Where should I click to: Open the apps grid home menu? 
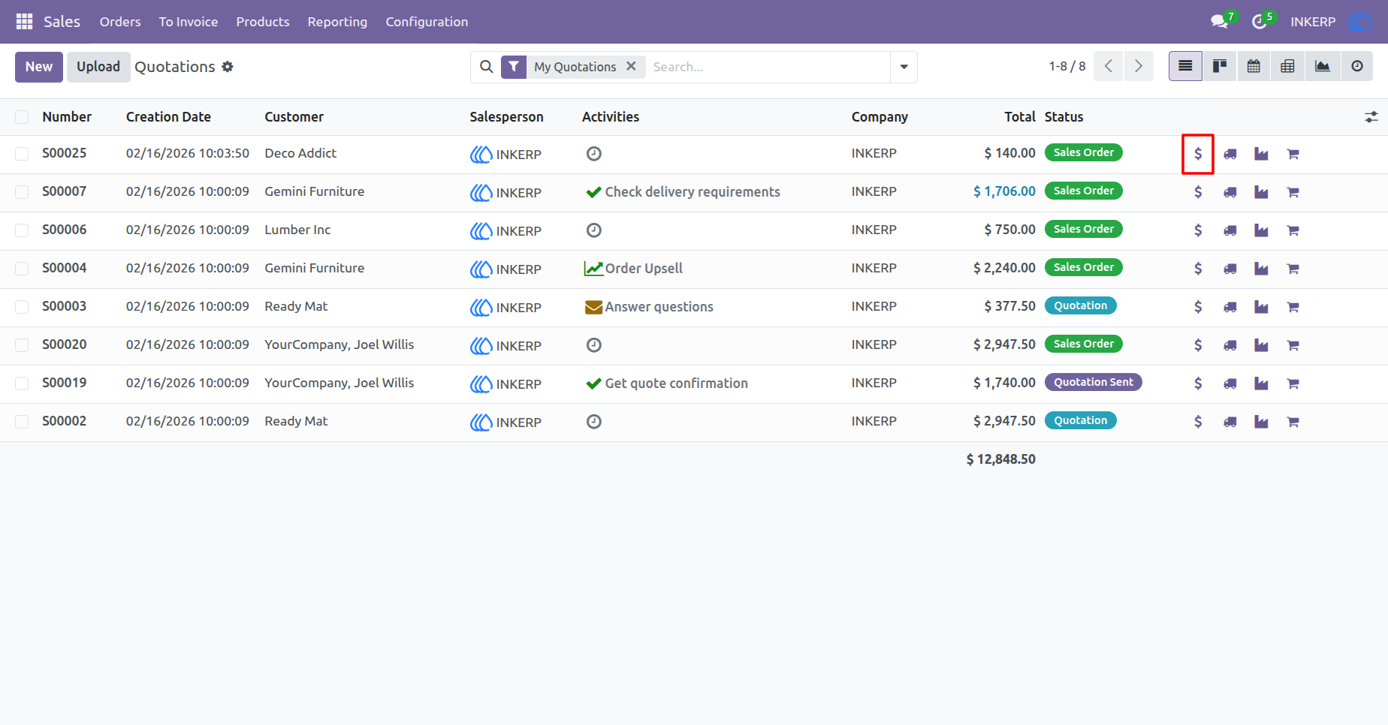pos(24,22)
